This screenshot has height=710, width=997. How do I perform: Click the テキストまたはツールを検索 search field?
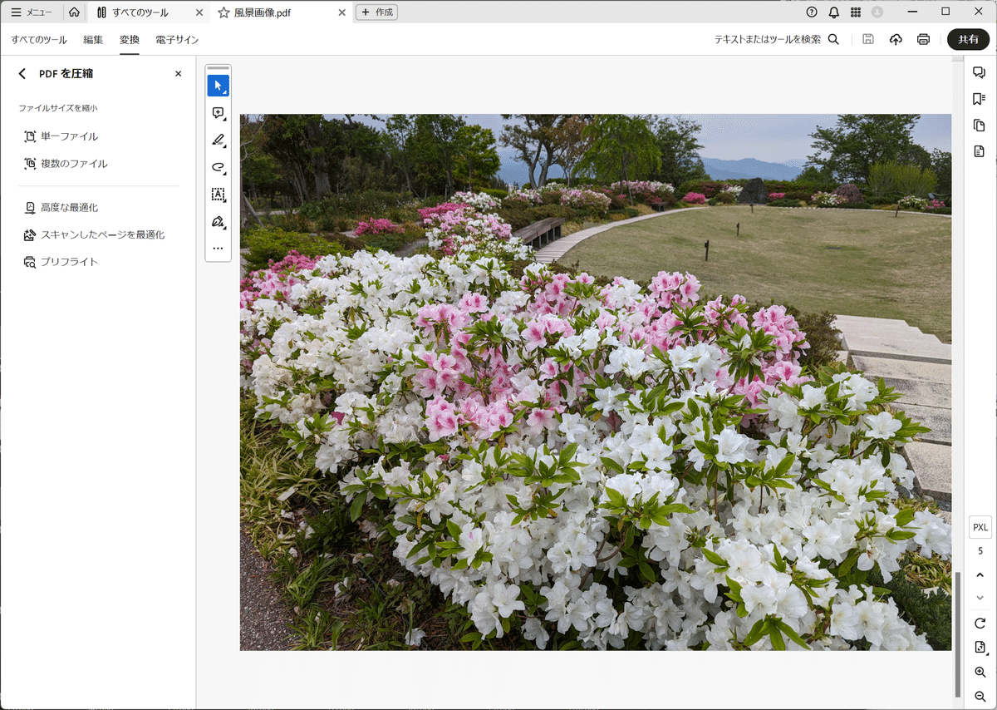click(776, 39)
